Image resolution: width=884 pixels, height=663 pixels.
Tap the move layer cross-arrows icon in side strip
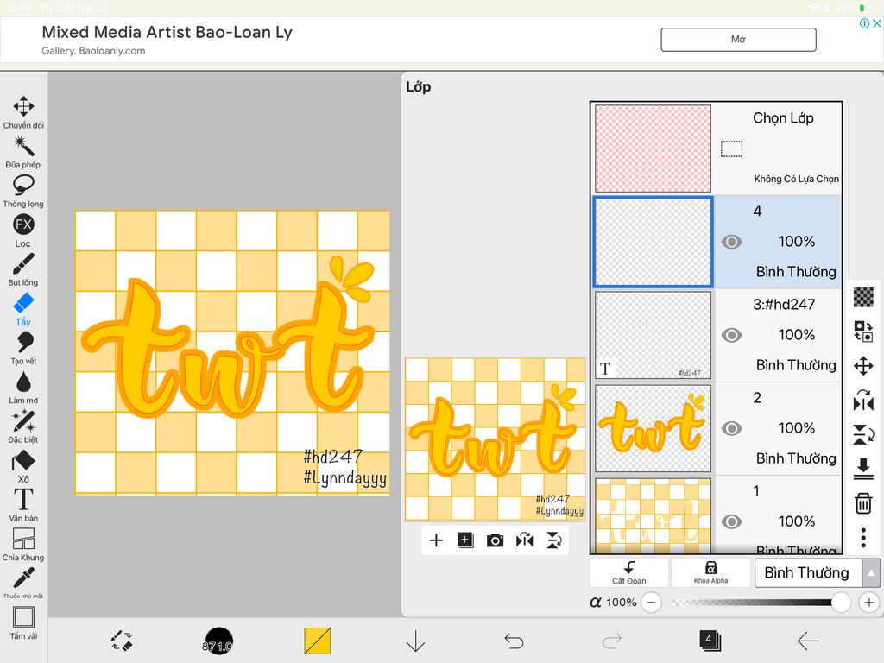tap(863, 366)
